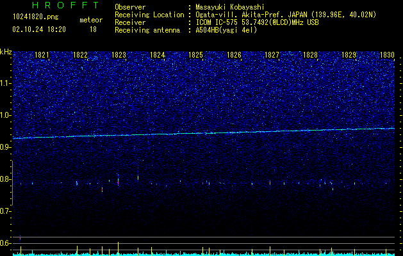Click the Receiving Location Ogata-vill. value
Viewport: 403px width, 256px height.
286,15
